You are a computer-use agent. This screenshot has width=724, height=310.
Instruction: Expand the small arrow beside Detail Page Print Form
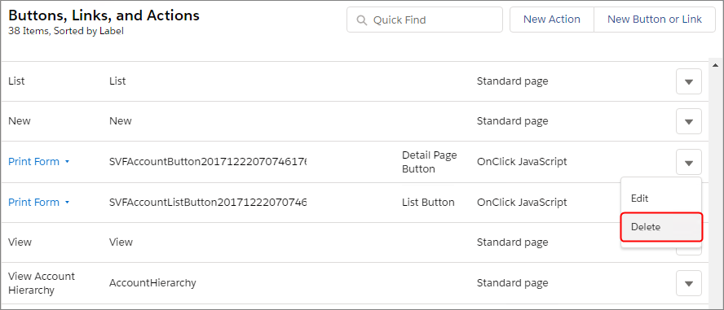(67, 162)
